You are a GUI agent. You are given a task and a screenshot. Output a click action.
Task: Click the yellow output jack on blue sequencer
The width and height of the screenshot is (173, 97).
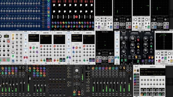point(49,12)
